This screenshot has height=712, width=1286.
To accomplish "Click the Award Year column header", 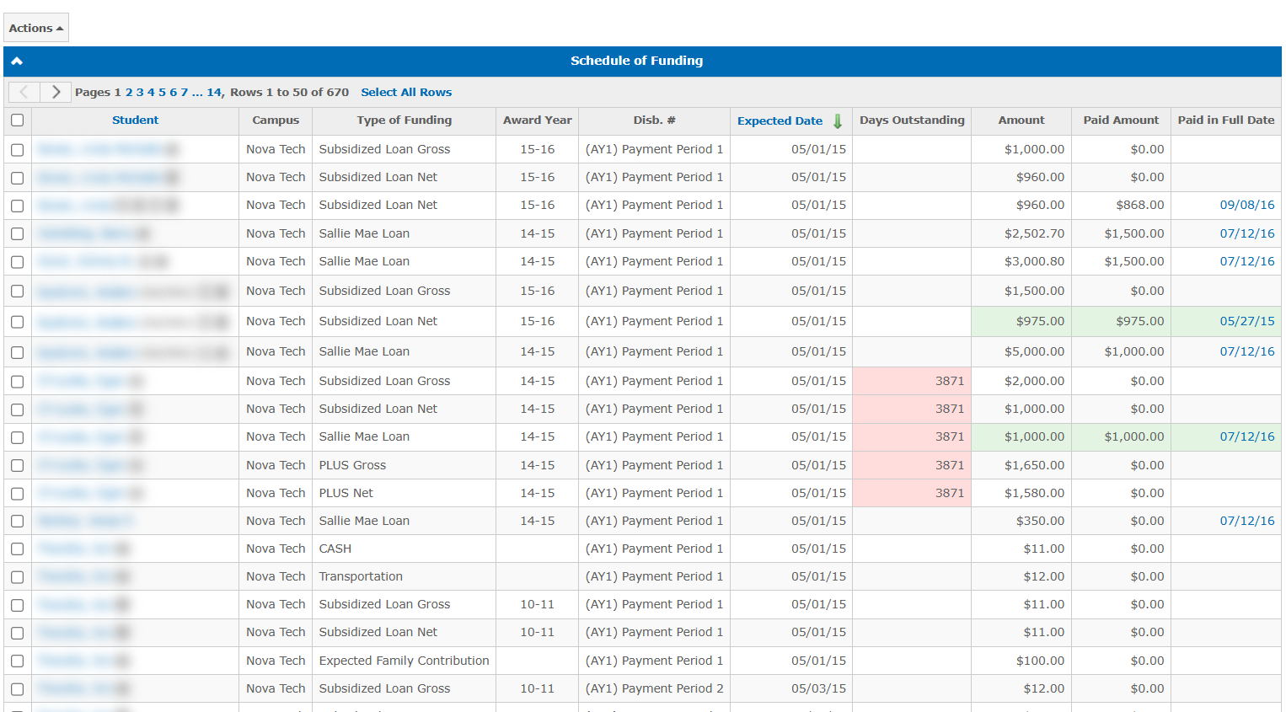I will [x=537, y=120].
